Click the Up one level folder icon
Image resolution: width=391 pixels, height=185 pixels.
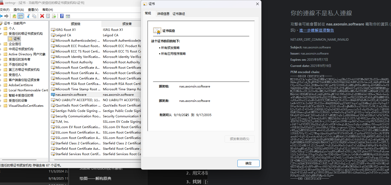14,16
